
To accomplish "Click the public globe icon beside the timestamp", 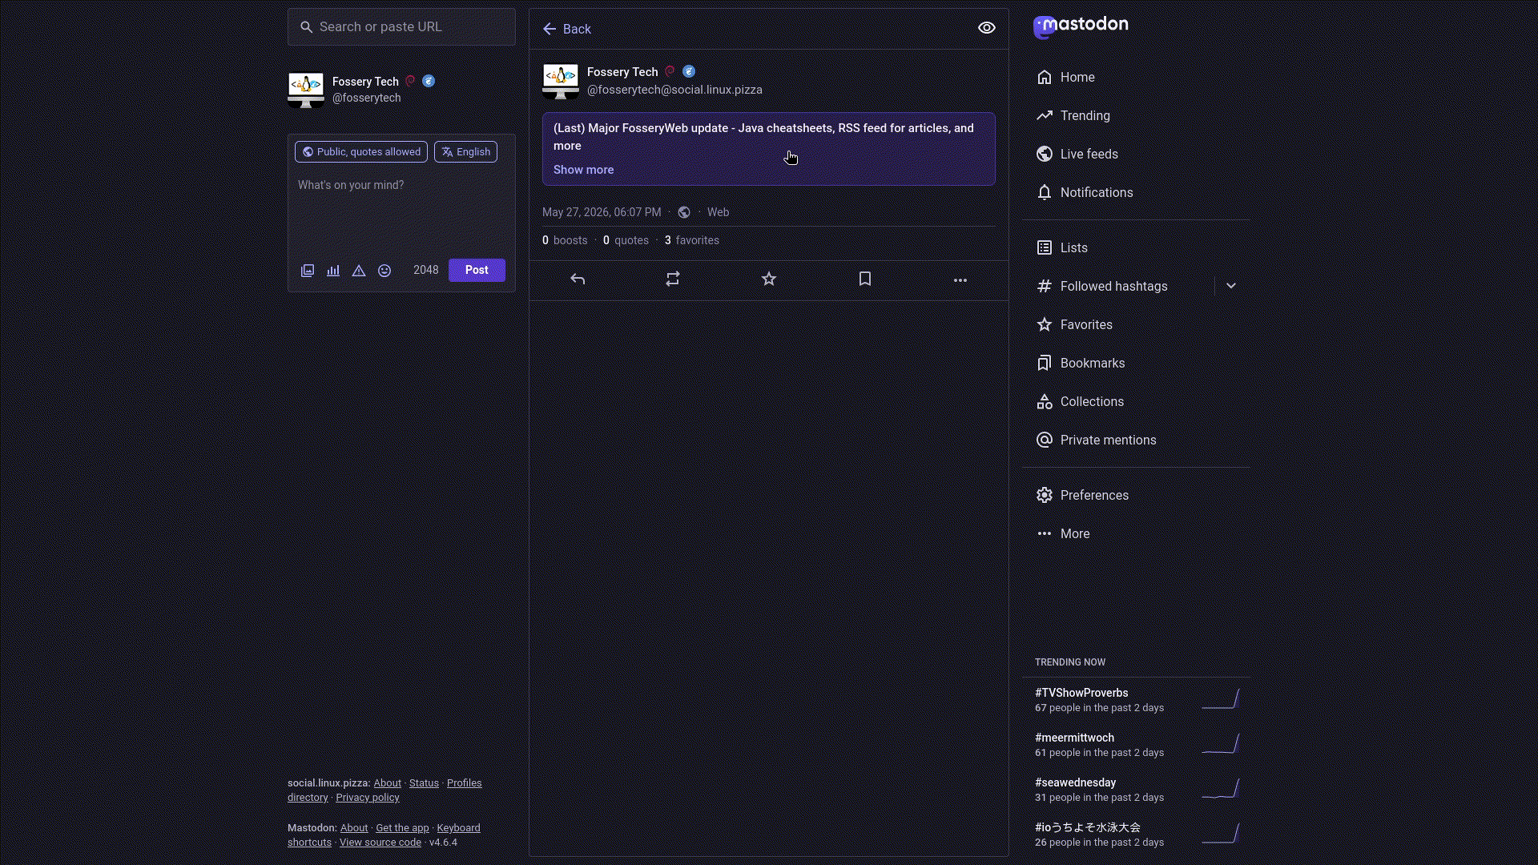I will click(x=684, y=212).
